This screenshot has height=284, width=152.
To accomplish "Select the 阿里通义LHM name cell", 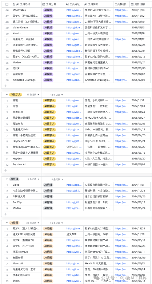I will [26, 130].
